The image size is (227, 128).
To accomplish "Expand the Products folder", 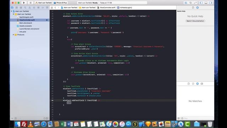I will pos(13,35).
